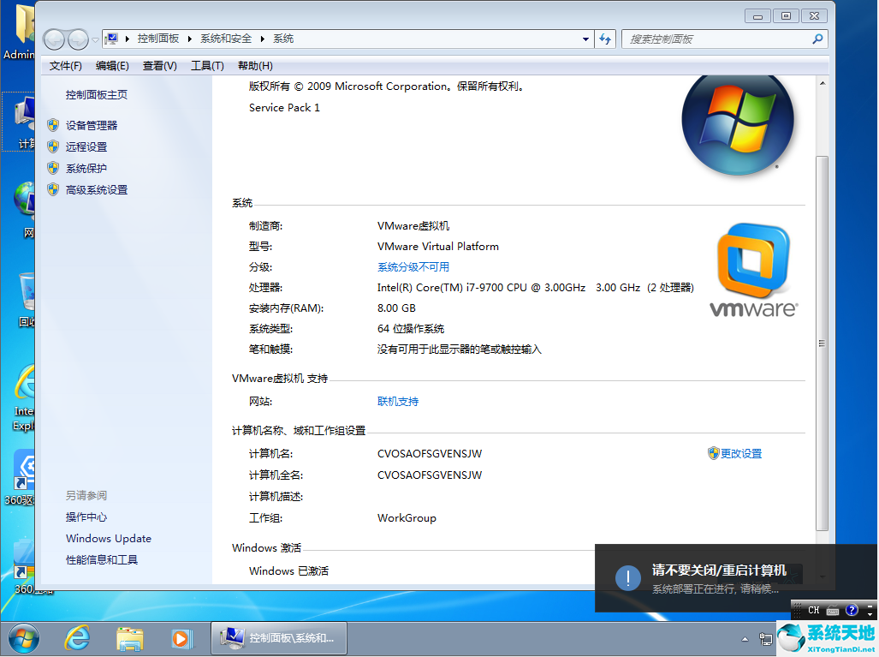Open Windows Media Player from taskbar

[x=181, y=638]
